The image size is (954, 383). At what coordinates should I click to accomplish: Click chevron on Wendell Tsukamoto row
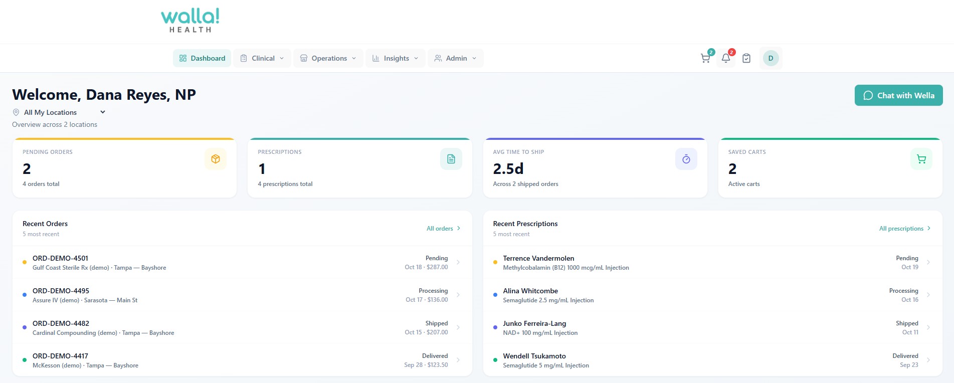pos(928,360)
